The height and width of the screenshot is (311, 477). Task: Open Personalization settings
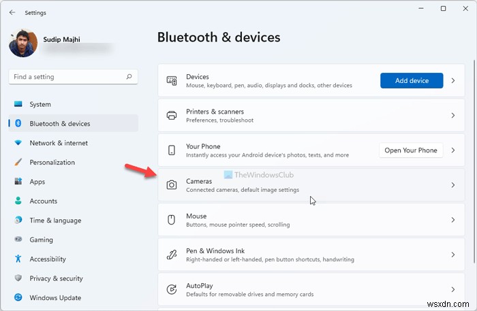pyautogui.click(x=74, y=162)
